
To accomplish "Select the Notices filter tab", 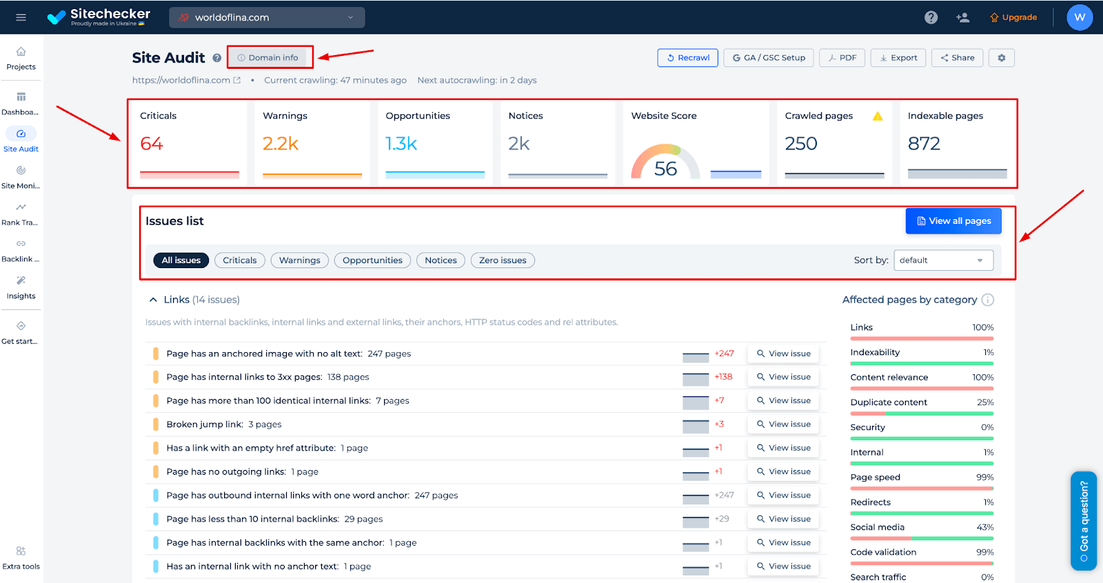I will [441, 260].
